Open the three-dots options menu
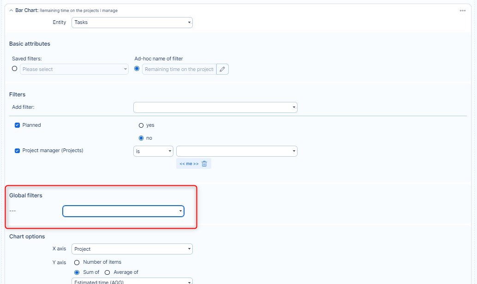Image resolution: width=477 pixels, height=284 pixels. [x=462, y=11]
